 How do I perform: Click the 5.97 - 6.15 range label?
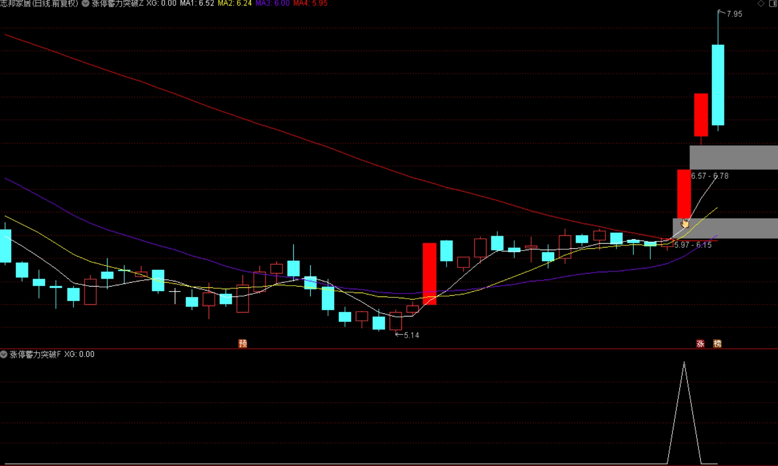click(693, 245)
